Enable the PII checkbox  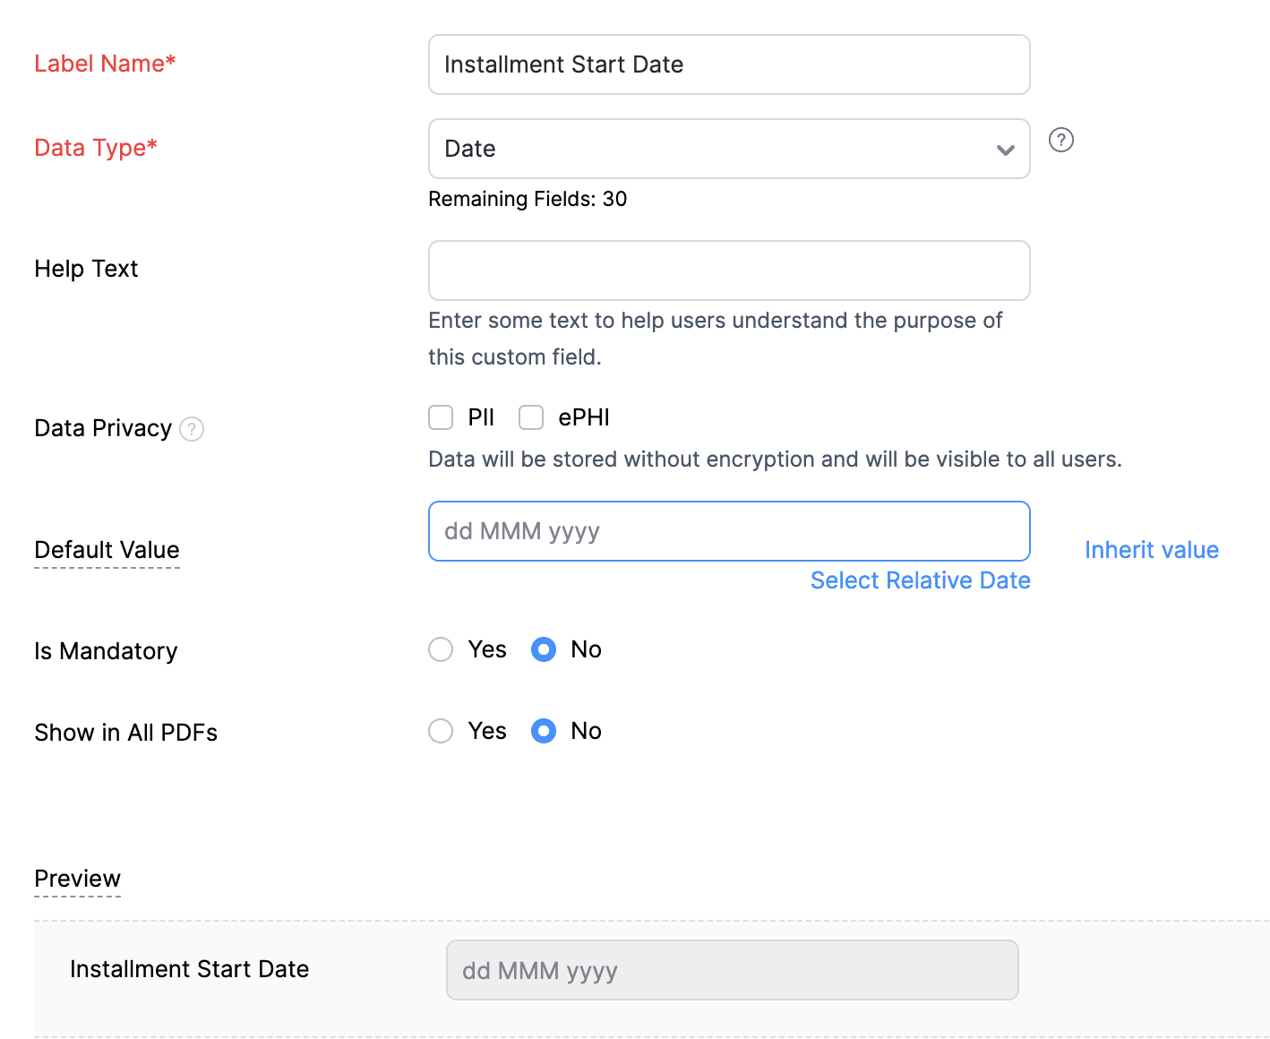tap(441, 418)
